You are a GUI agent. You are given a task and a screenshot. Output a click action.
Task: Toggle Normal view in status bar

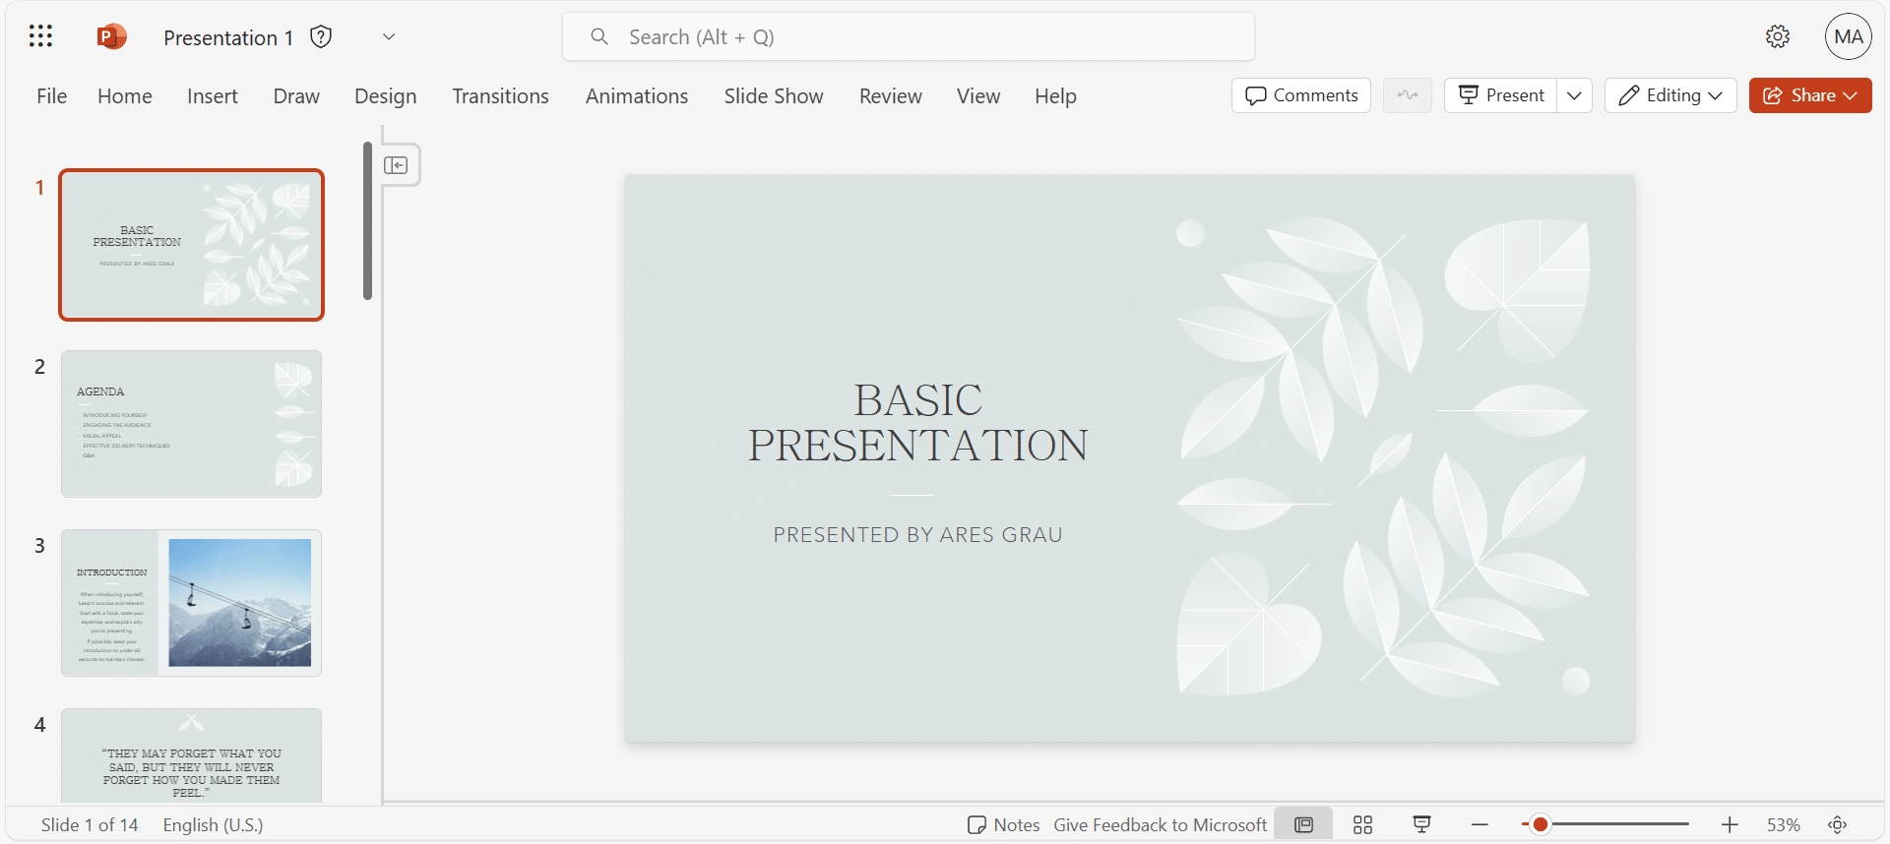[1303, 825]
